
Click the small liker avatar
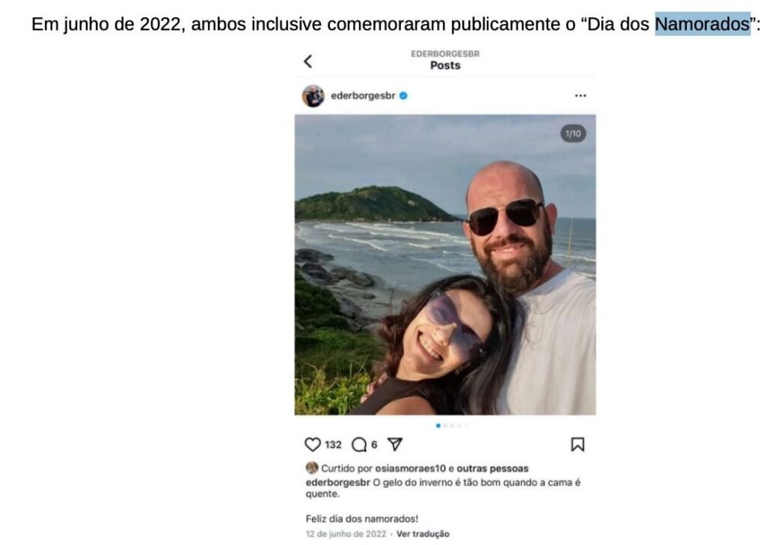312,468
